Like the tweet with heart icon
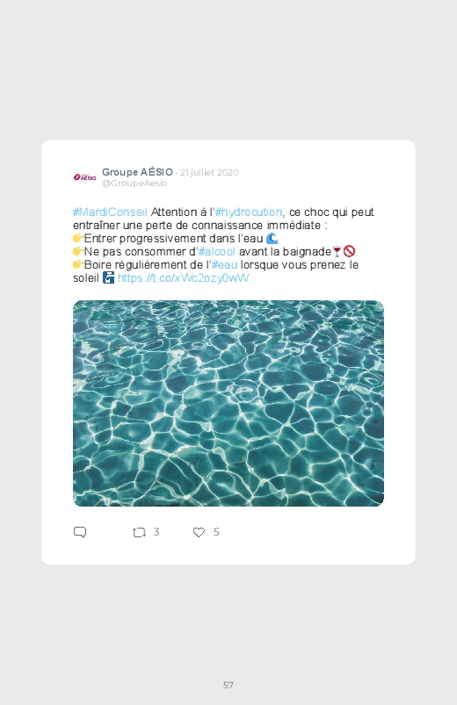 [199, 532]
